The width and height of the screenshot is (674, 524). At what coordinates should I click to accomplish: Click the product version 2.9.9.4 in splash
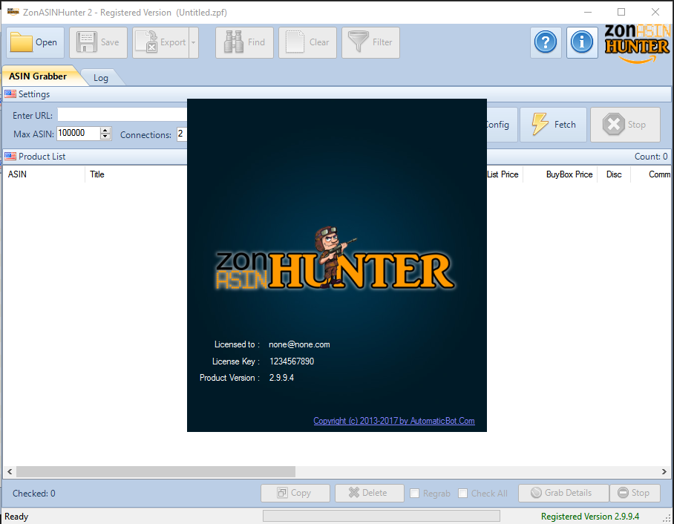[281, 378]
